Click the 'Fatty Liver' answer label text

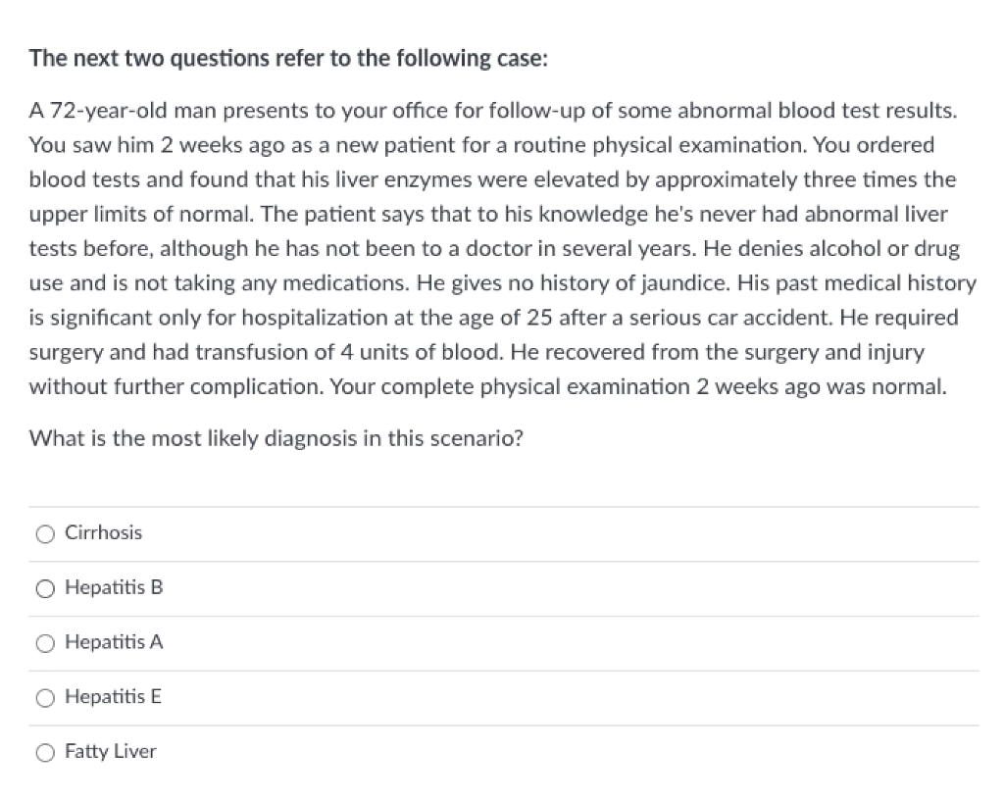110,752
